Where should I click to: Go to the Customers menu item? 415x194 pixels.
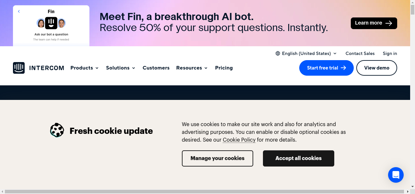point(156,68)
